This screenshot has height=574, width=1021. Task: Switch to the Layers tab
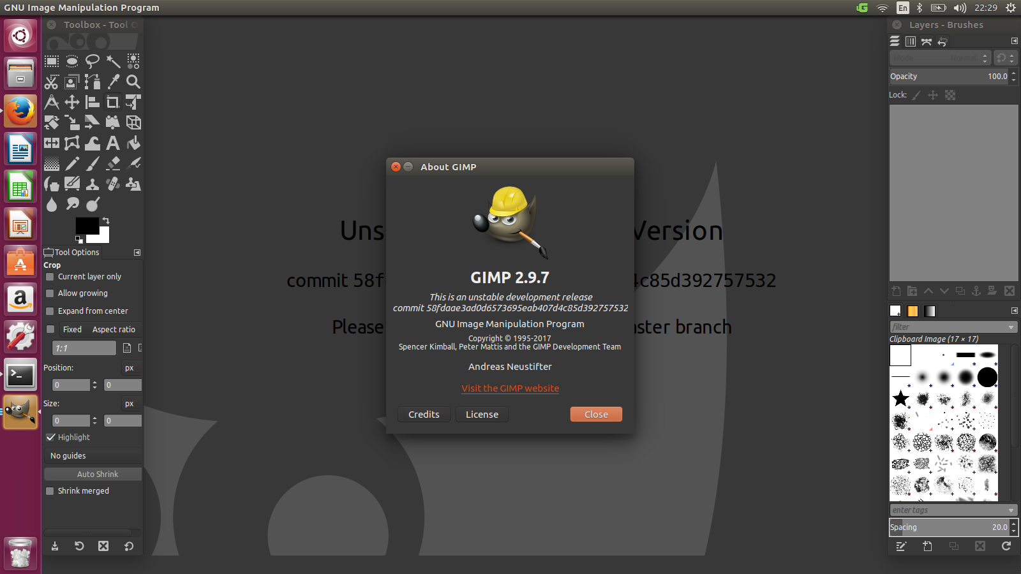[895, 41]
